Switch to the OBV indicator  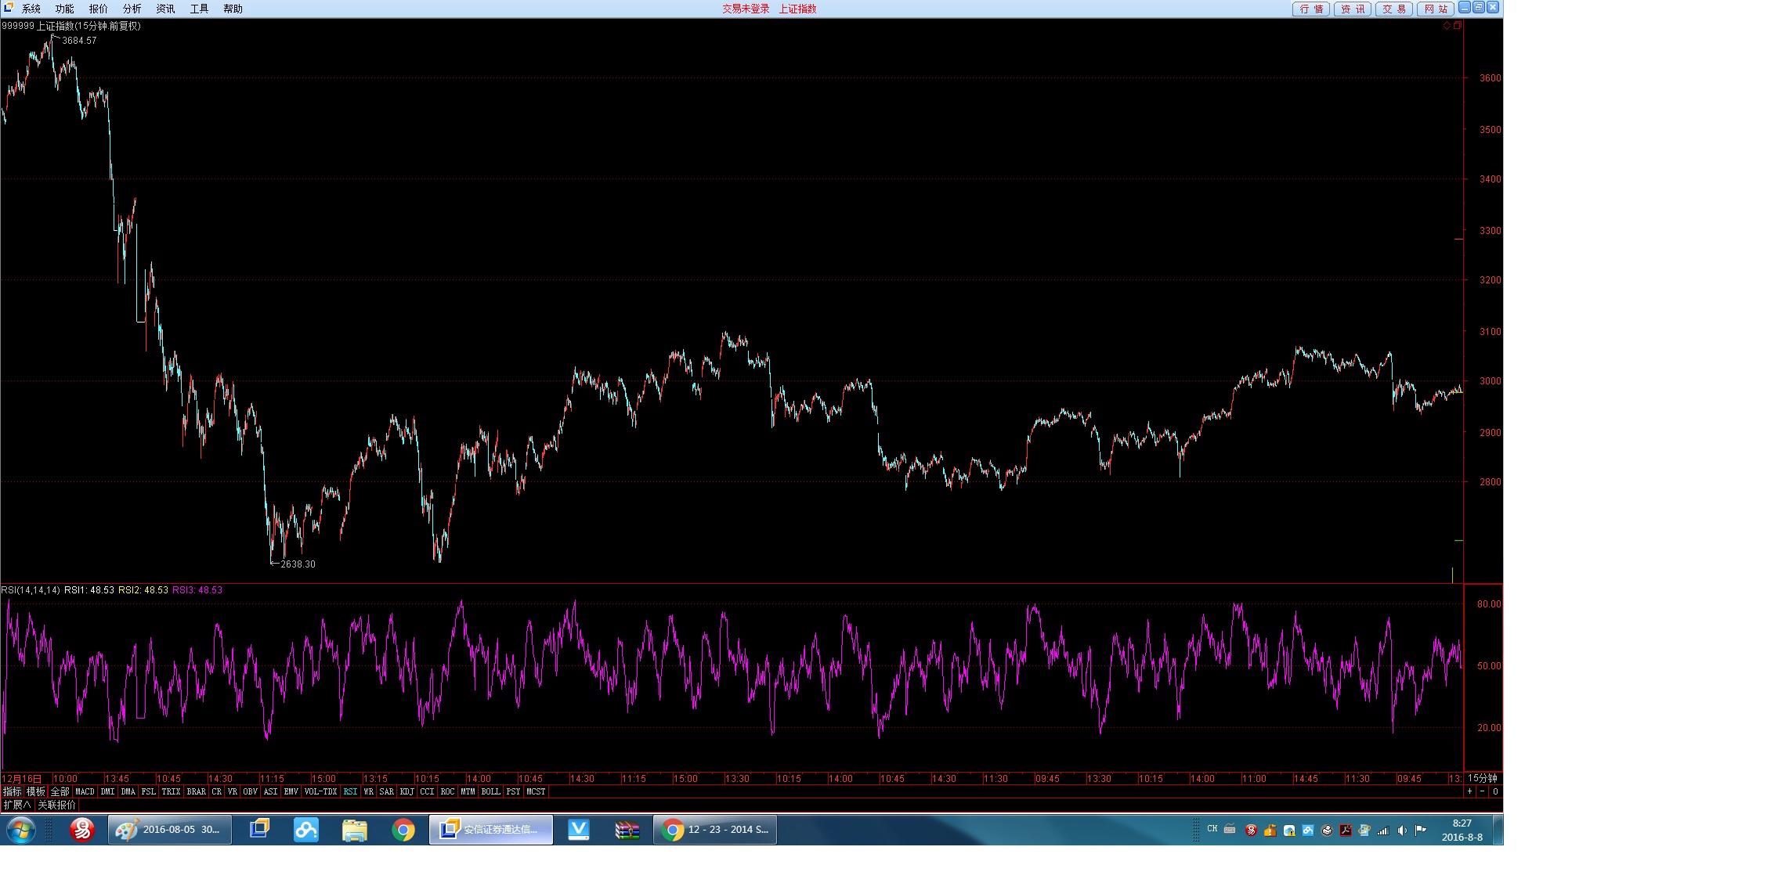coord(251,792)
